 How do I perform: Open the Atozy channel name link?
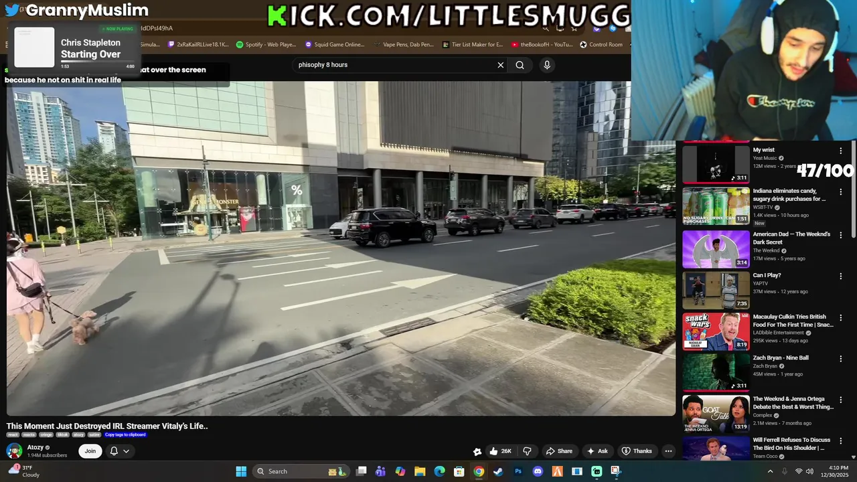(35, 447)
